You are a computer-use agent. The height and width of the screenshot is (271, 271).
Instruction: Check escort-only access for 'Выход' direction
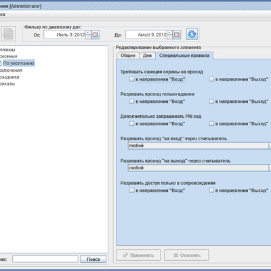(211, 190)
